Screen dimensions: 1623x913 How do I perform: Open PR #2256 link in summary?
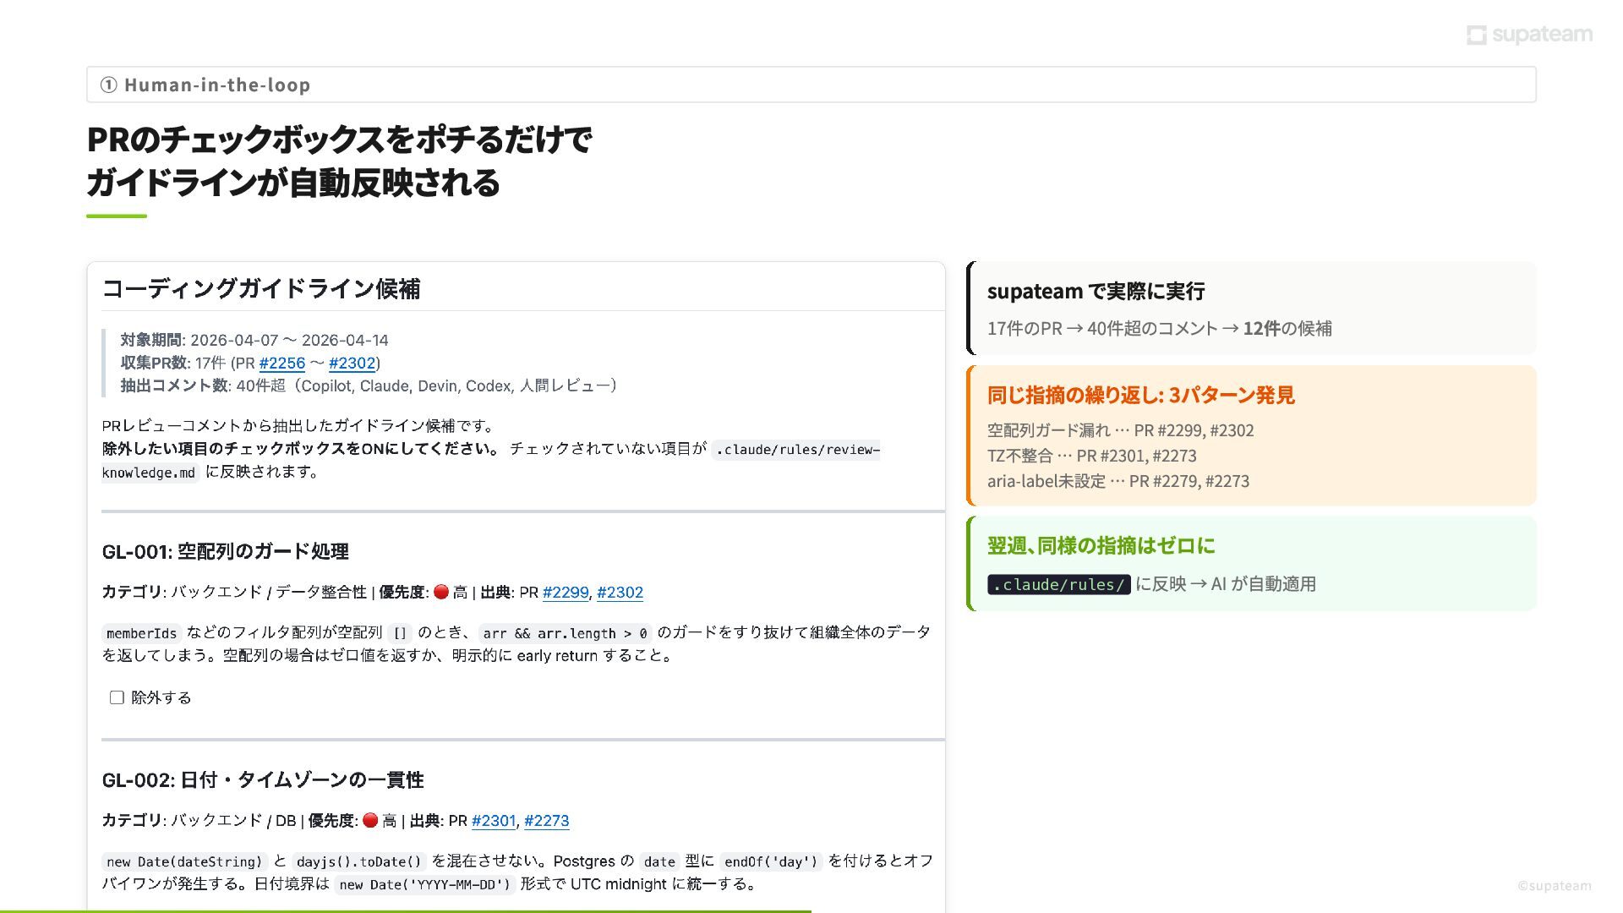(x=281, y=363)
